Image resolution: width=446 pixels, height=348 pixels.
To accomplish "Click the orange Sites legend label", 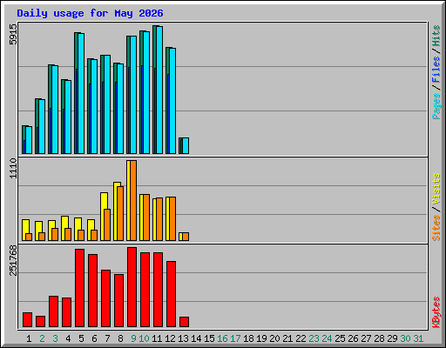I will [x=436, y=228].
